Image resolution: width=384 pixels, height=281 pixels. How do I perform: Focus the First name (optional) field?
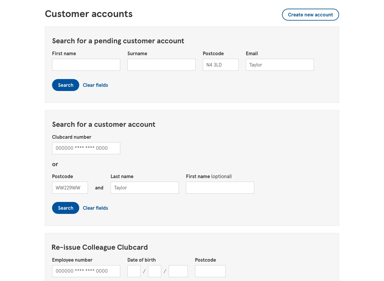coord(220,188)
